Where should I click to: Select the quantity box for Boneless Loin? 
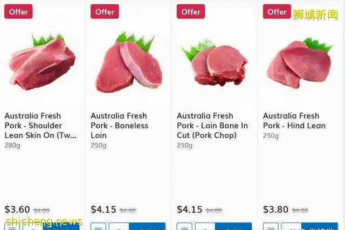119,226
